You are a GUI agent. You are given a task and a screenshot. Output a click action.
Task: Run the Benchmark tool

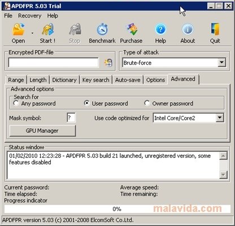[102, 29]
